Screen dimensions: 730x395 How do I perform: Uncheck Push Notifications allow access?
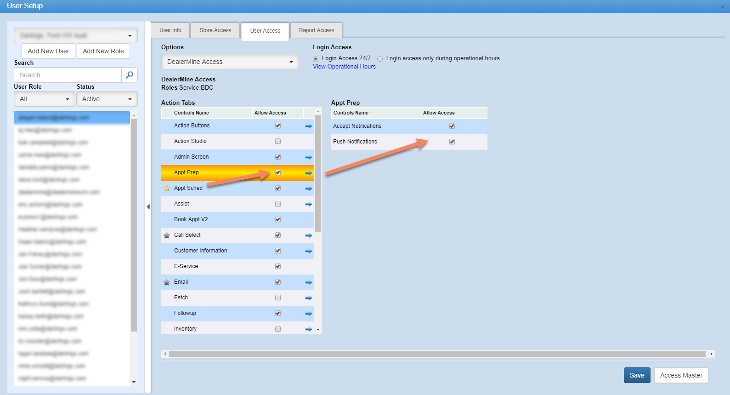452,142
